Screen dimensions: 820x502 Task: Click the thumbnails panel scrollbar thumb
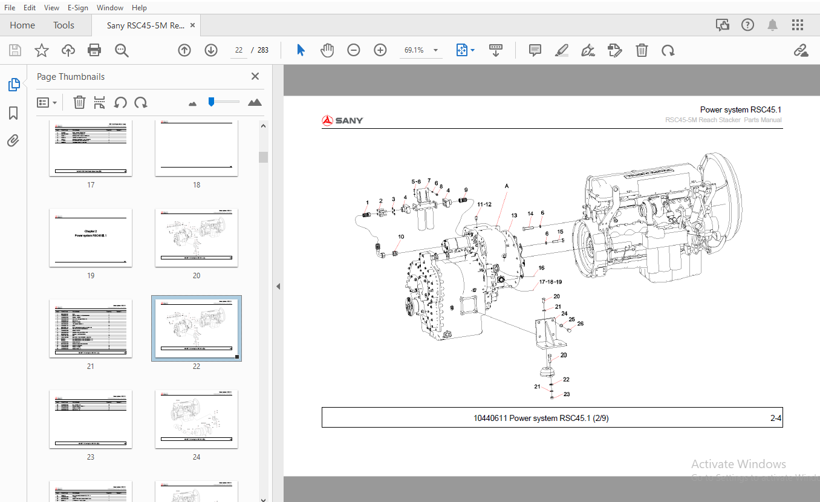click(263, 157)
